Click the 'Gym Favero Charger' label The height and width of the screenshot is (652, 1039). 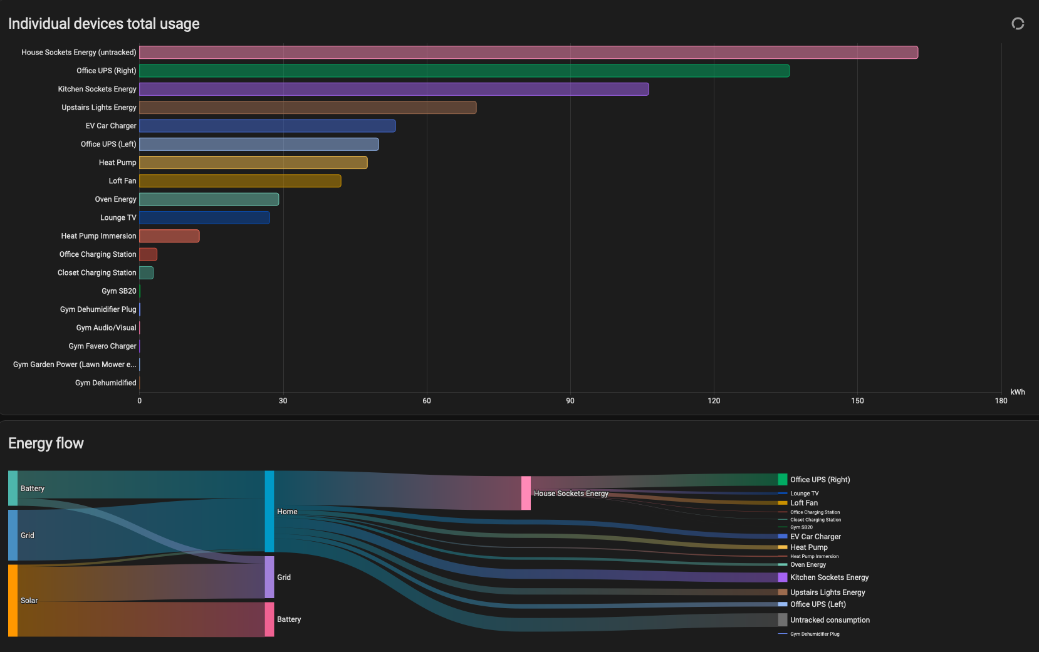(x=103, y=346)
